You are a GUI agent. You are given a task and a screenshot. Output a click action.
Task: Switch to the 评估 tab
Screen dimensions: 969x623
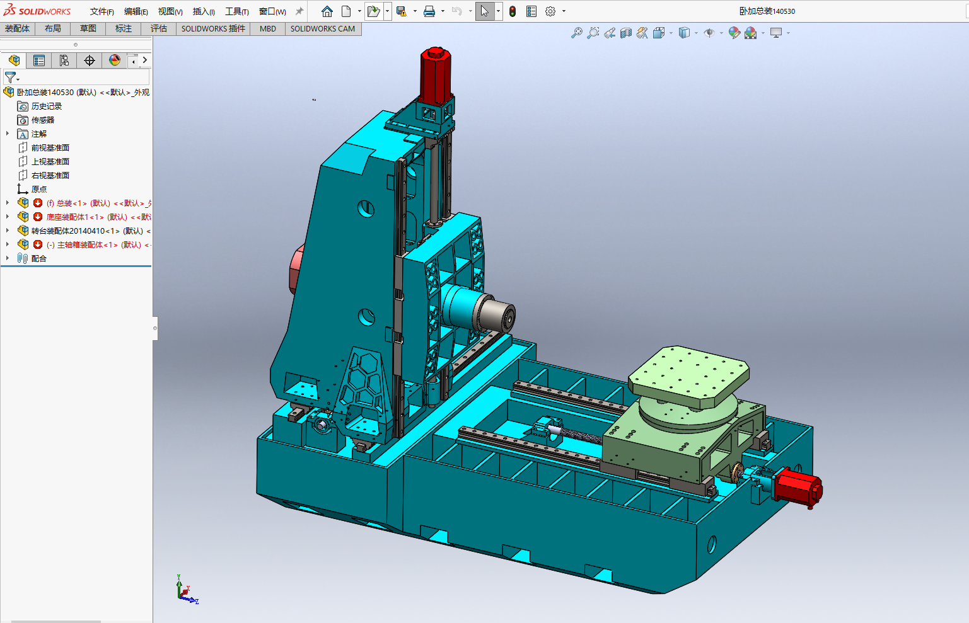(x=159, y=28)
